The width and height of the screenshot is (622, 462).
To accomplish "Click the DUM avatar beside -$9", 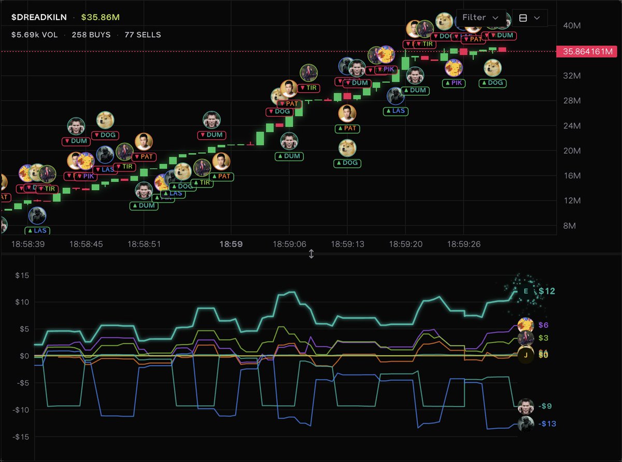I will pyautogui.click(x=526, y=407).
